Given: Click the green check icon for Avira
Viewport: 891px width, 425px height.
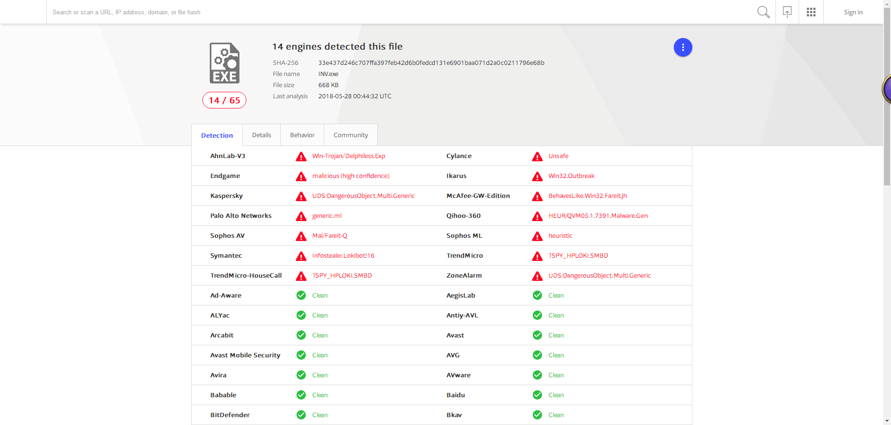Looking at the screenshot, I should [x=301, y=375].
